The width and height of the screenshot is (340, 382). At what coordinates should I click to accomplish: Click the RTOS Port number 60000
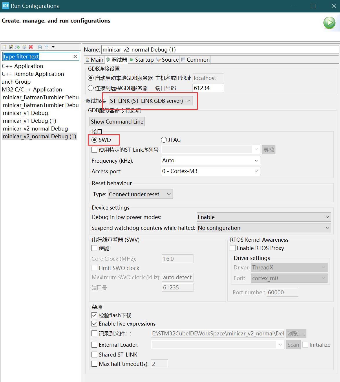point(282,292)
